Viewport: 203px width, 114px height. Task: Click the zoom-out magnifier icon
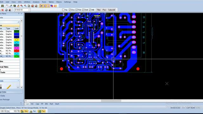click(x=25, y=6)
